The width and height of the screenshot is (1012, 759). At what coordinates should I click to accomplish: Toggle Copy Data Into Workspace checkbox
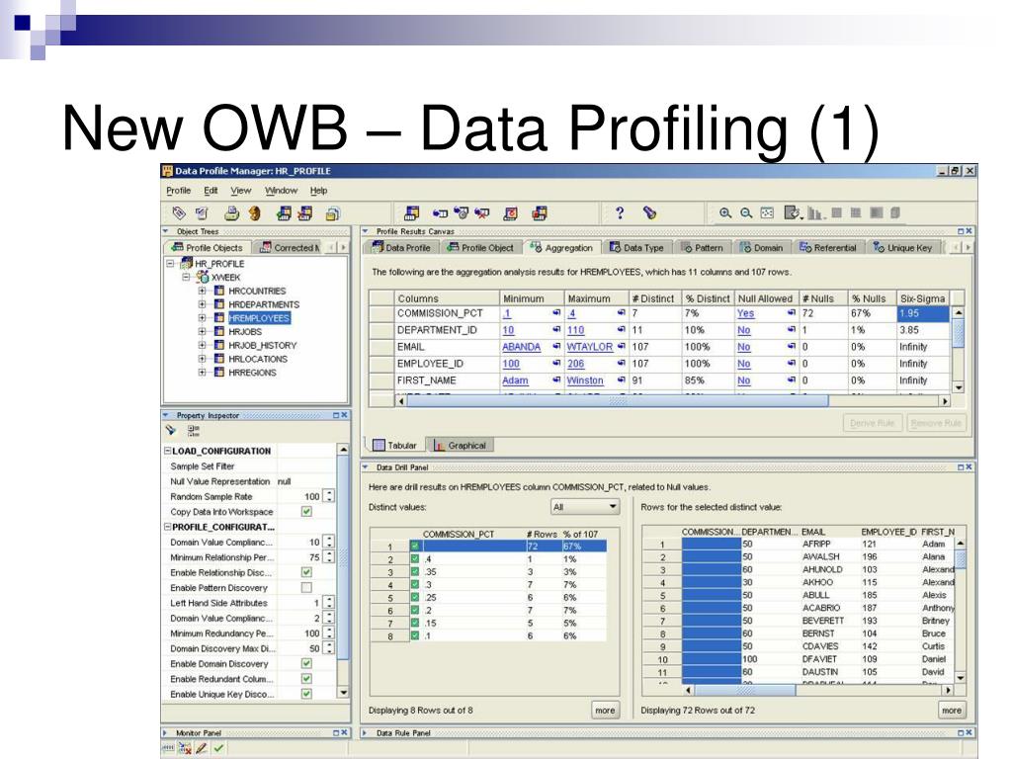(306, 511)
